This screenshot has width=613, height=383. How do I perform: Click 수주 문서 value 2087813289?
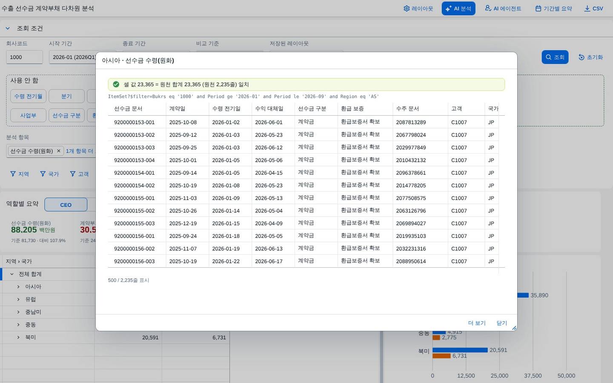click(x=411, y=122)
